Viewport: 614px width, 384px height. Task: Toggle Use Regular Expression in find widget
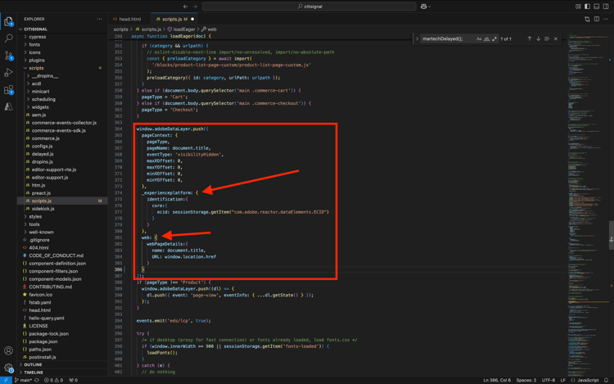click(494, 38)
